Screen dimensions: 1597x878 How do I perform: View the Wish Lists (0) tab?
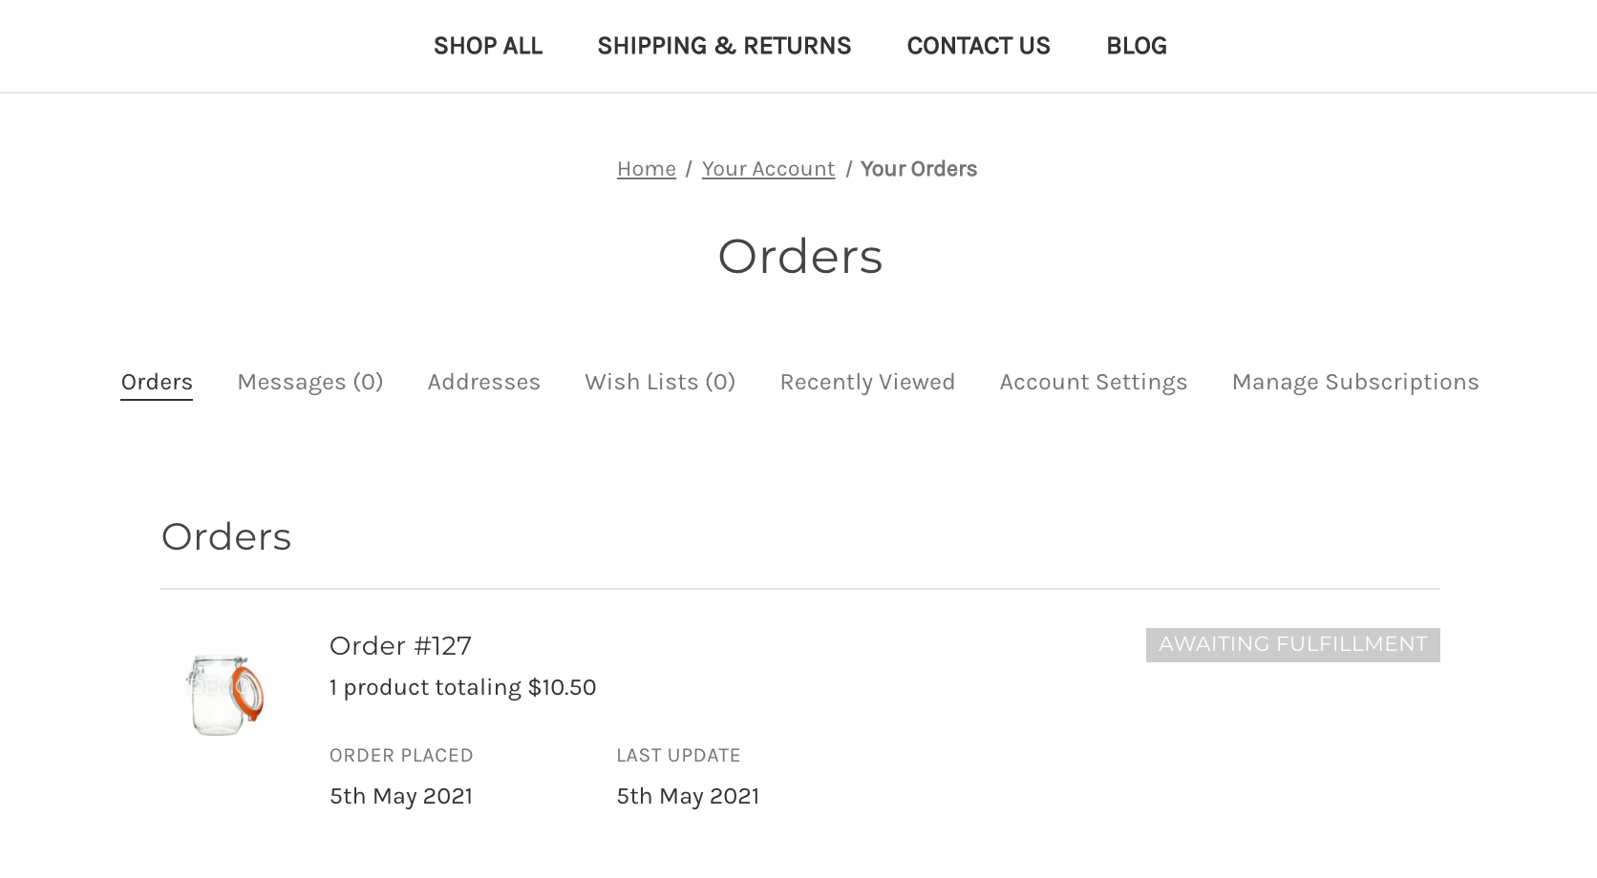[x=660, y=382]
